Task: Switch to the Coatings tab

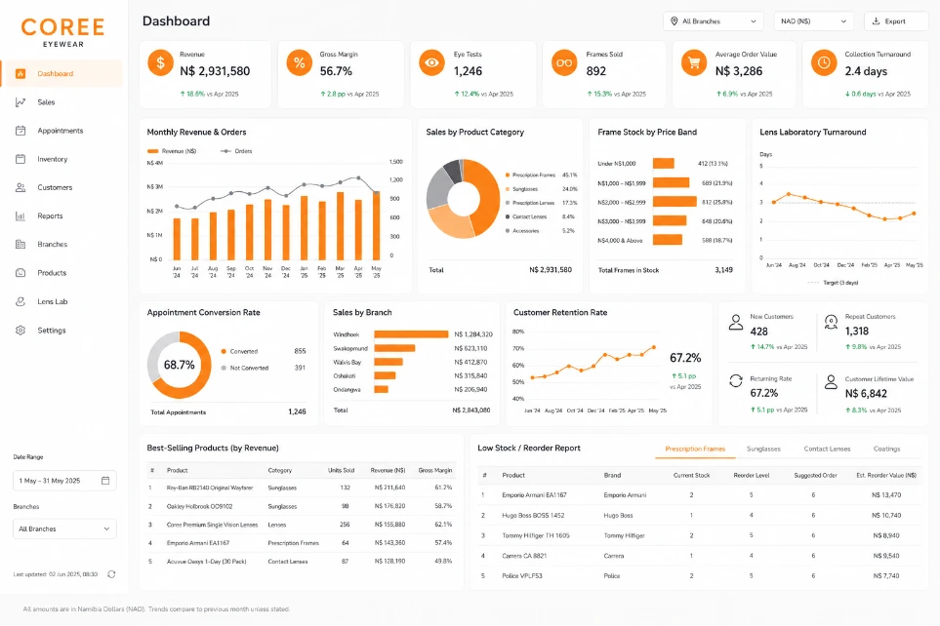Action: (886, 449)
